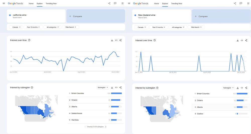Go to next page of California subregions
Screen dimensions: 251x134
pyautogui.click(x=106, y=127)
